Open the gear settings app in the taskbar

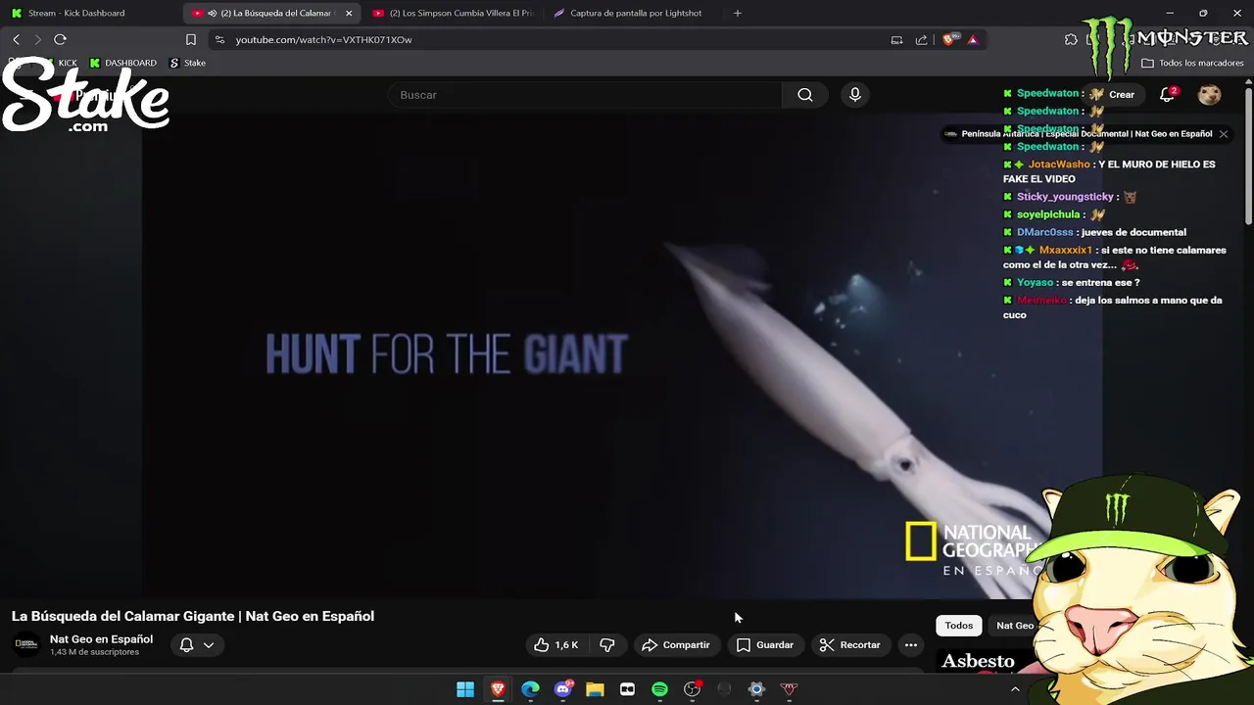756,689
